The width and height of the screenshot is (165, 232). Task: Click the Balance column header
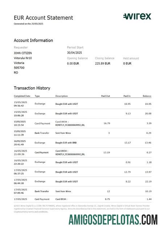tap(147, 96)
